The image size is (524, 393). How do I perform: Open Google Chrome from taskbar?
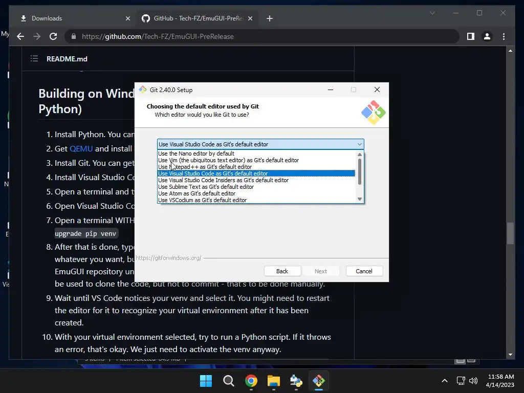pos(251,381)
